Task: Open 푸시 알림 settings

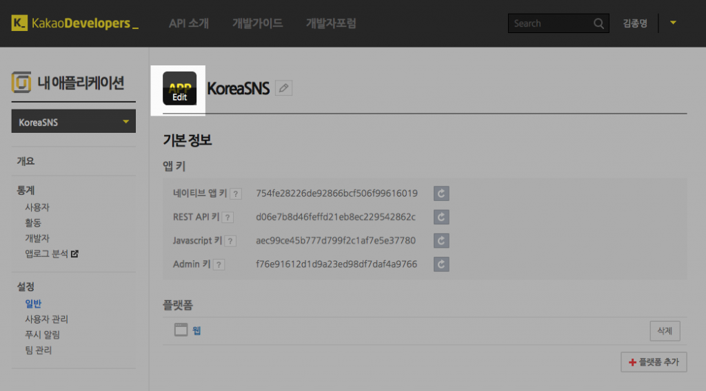Action: click(42, 335)
